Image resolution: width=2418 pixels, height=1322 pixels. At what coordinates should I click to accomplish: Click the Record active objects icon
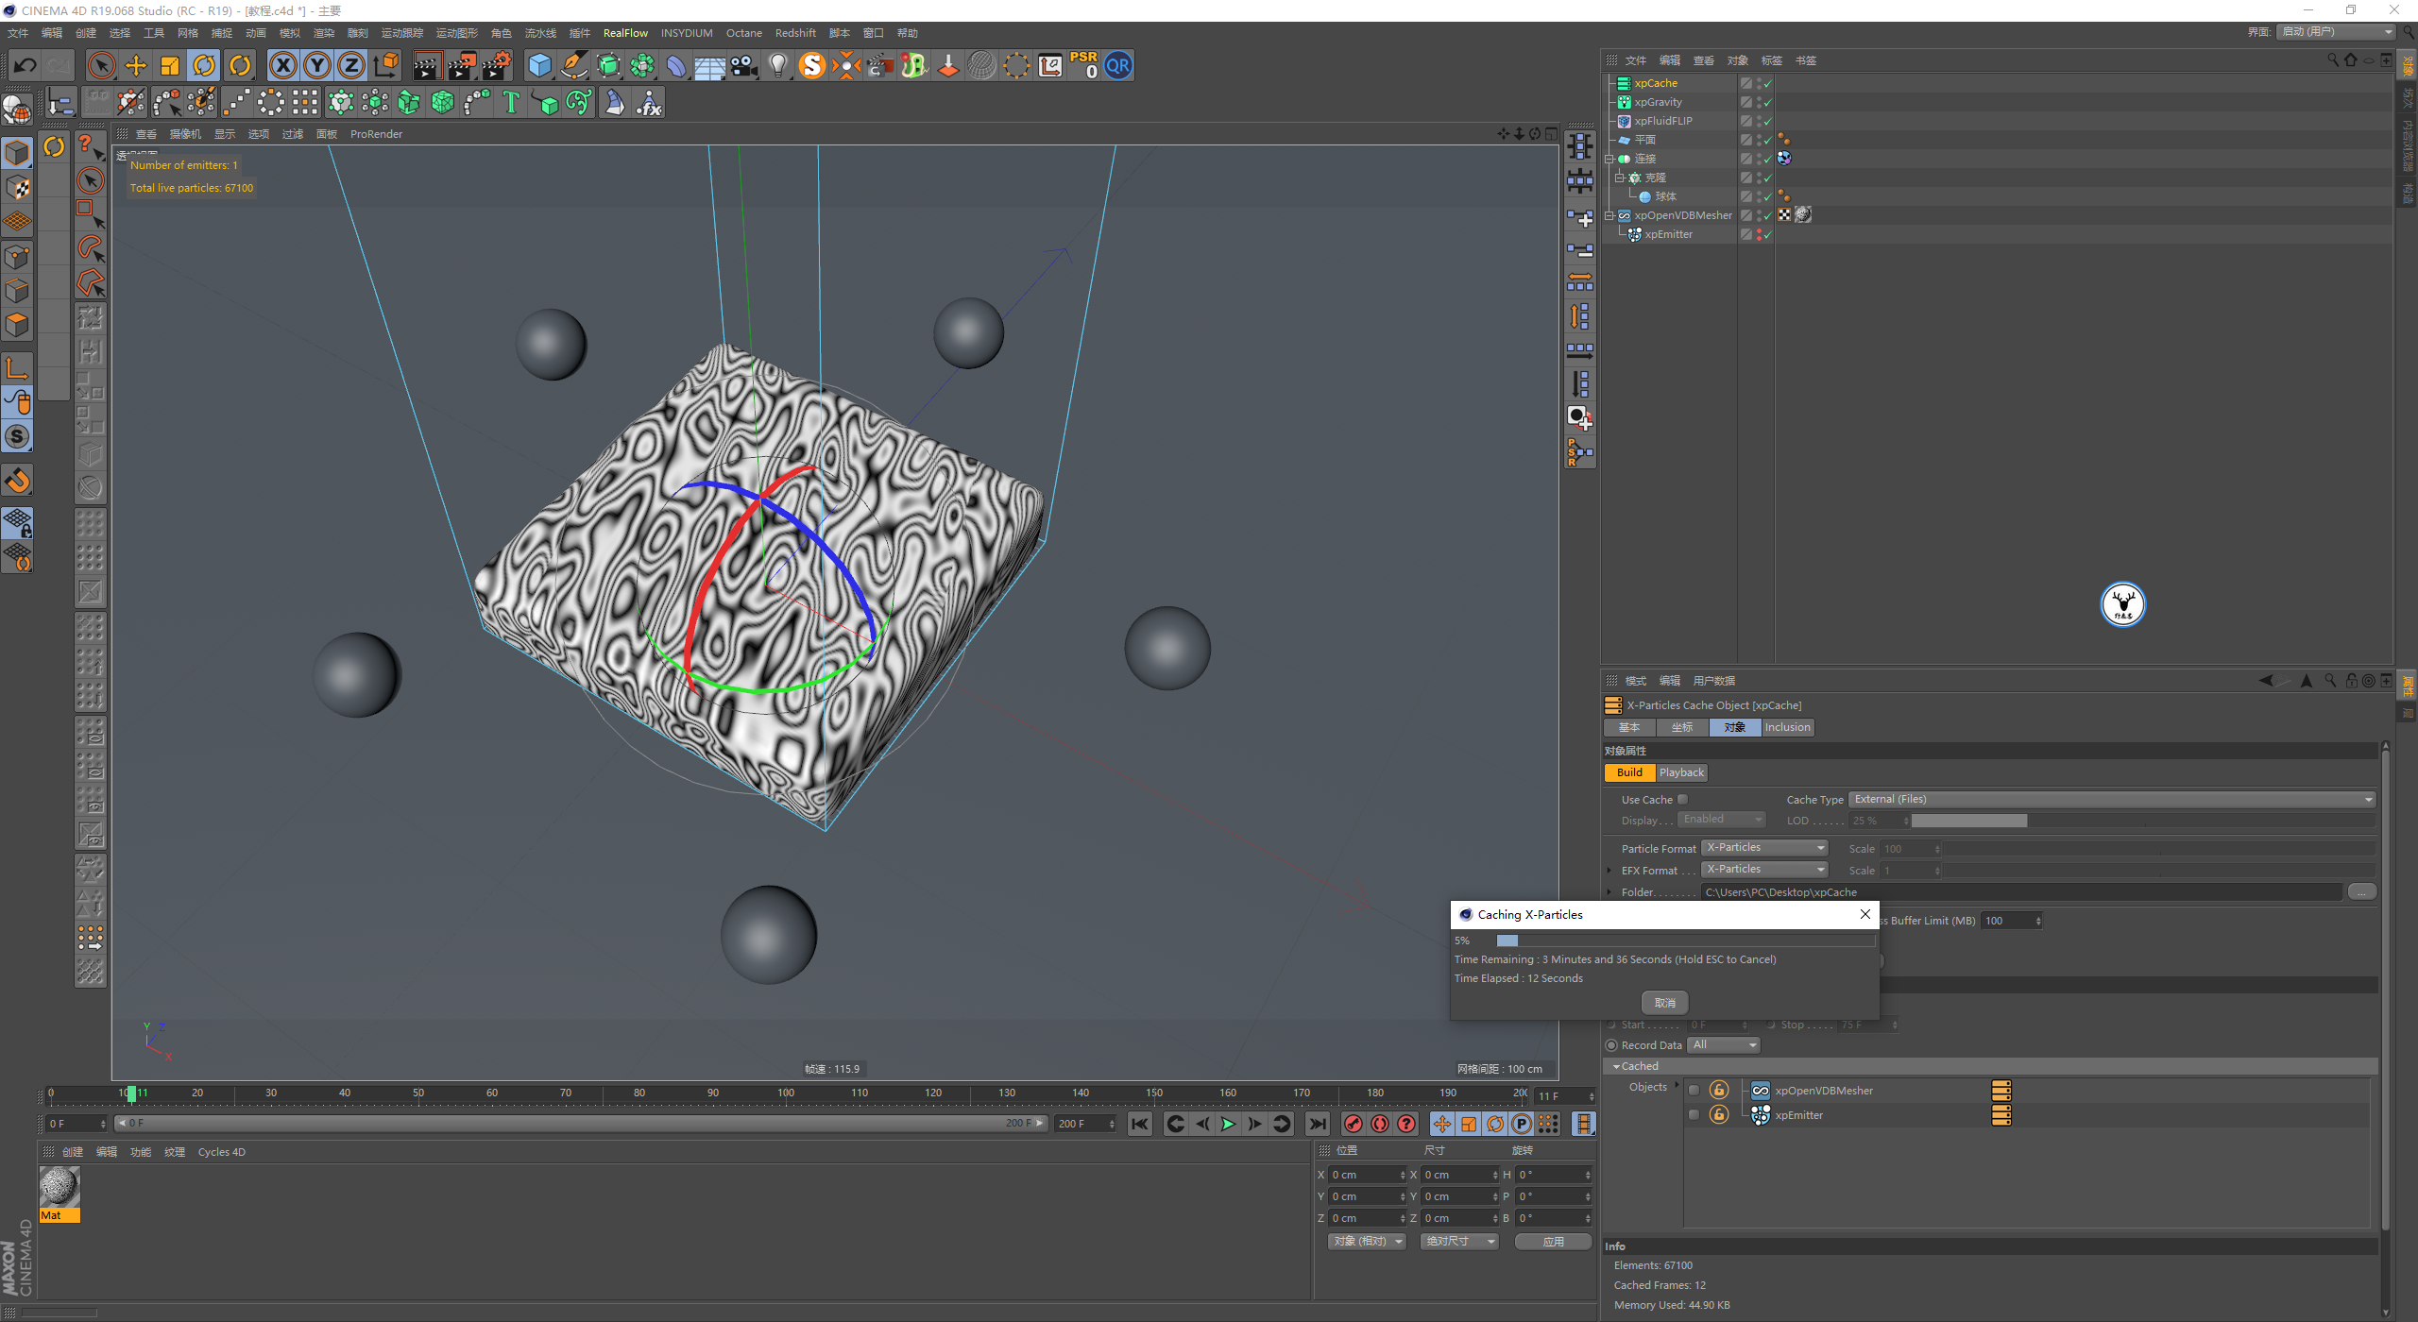[x=1354, y=1124]
